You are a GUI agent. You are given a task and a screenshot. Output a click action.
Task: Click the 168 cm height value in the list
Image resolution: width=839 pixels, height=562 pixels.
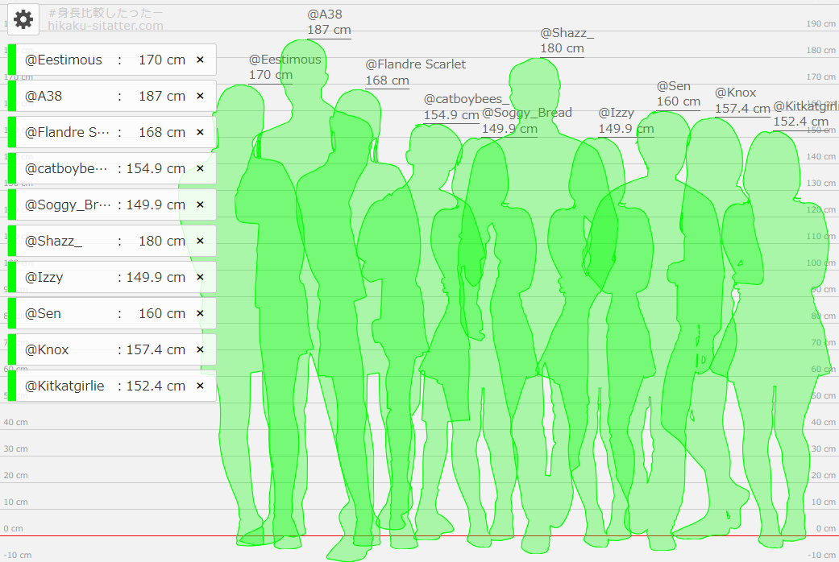[161, 132]
